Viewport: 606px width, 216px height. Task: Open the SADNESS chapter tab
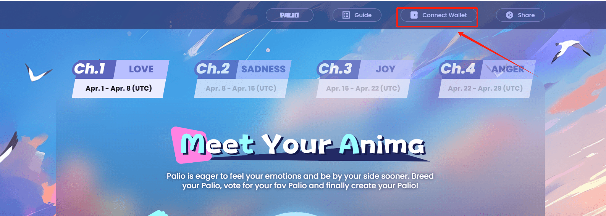263,69
